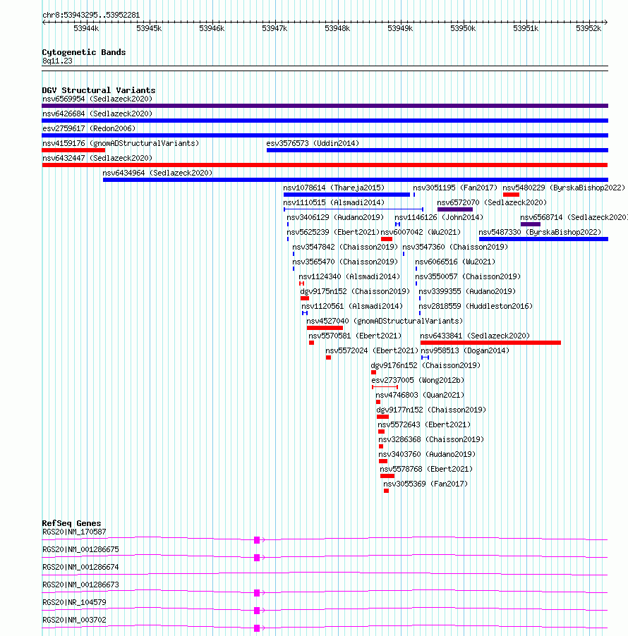Click nsv1120561 (Alsmadi2014) label
Image resolution: width=628 pixels, height=636 pixels.
click(x=352, y=306)
